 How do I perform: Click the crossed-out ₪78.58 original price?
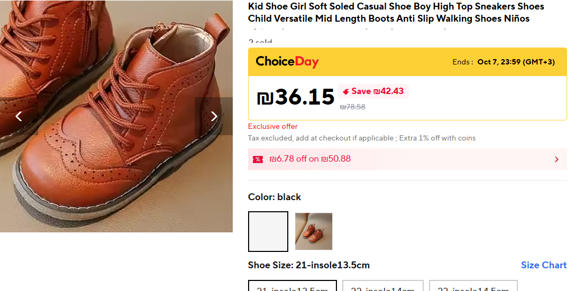352,107
